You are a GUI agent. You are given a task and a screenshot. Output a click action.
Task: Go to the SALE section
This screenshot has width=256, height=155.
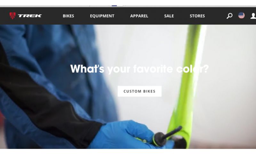pos(169,16)
